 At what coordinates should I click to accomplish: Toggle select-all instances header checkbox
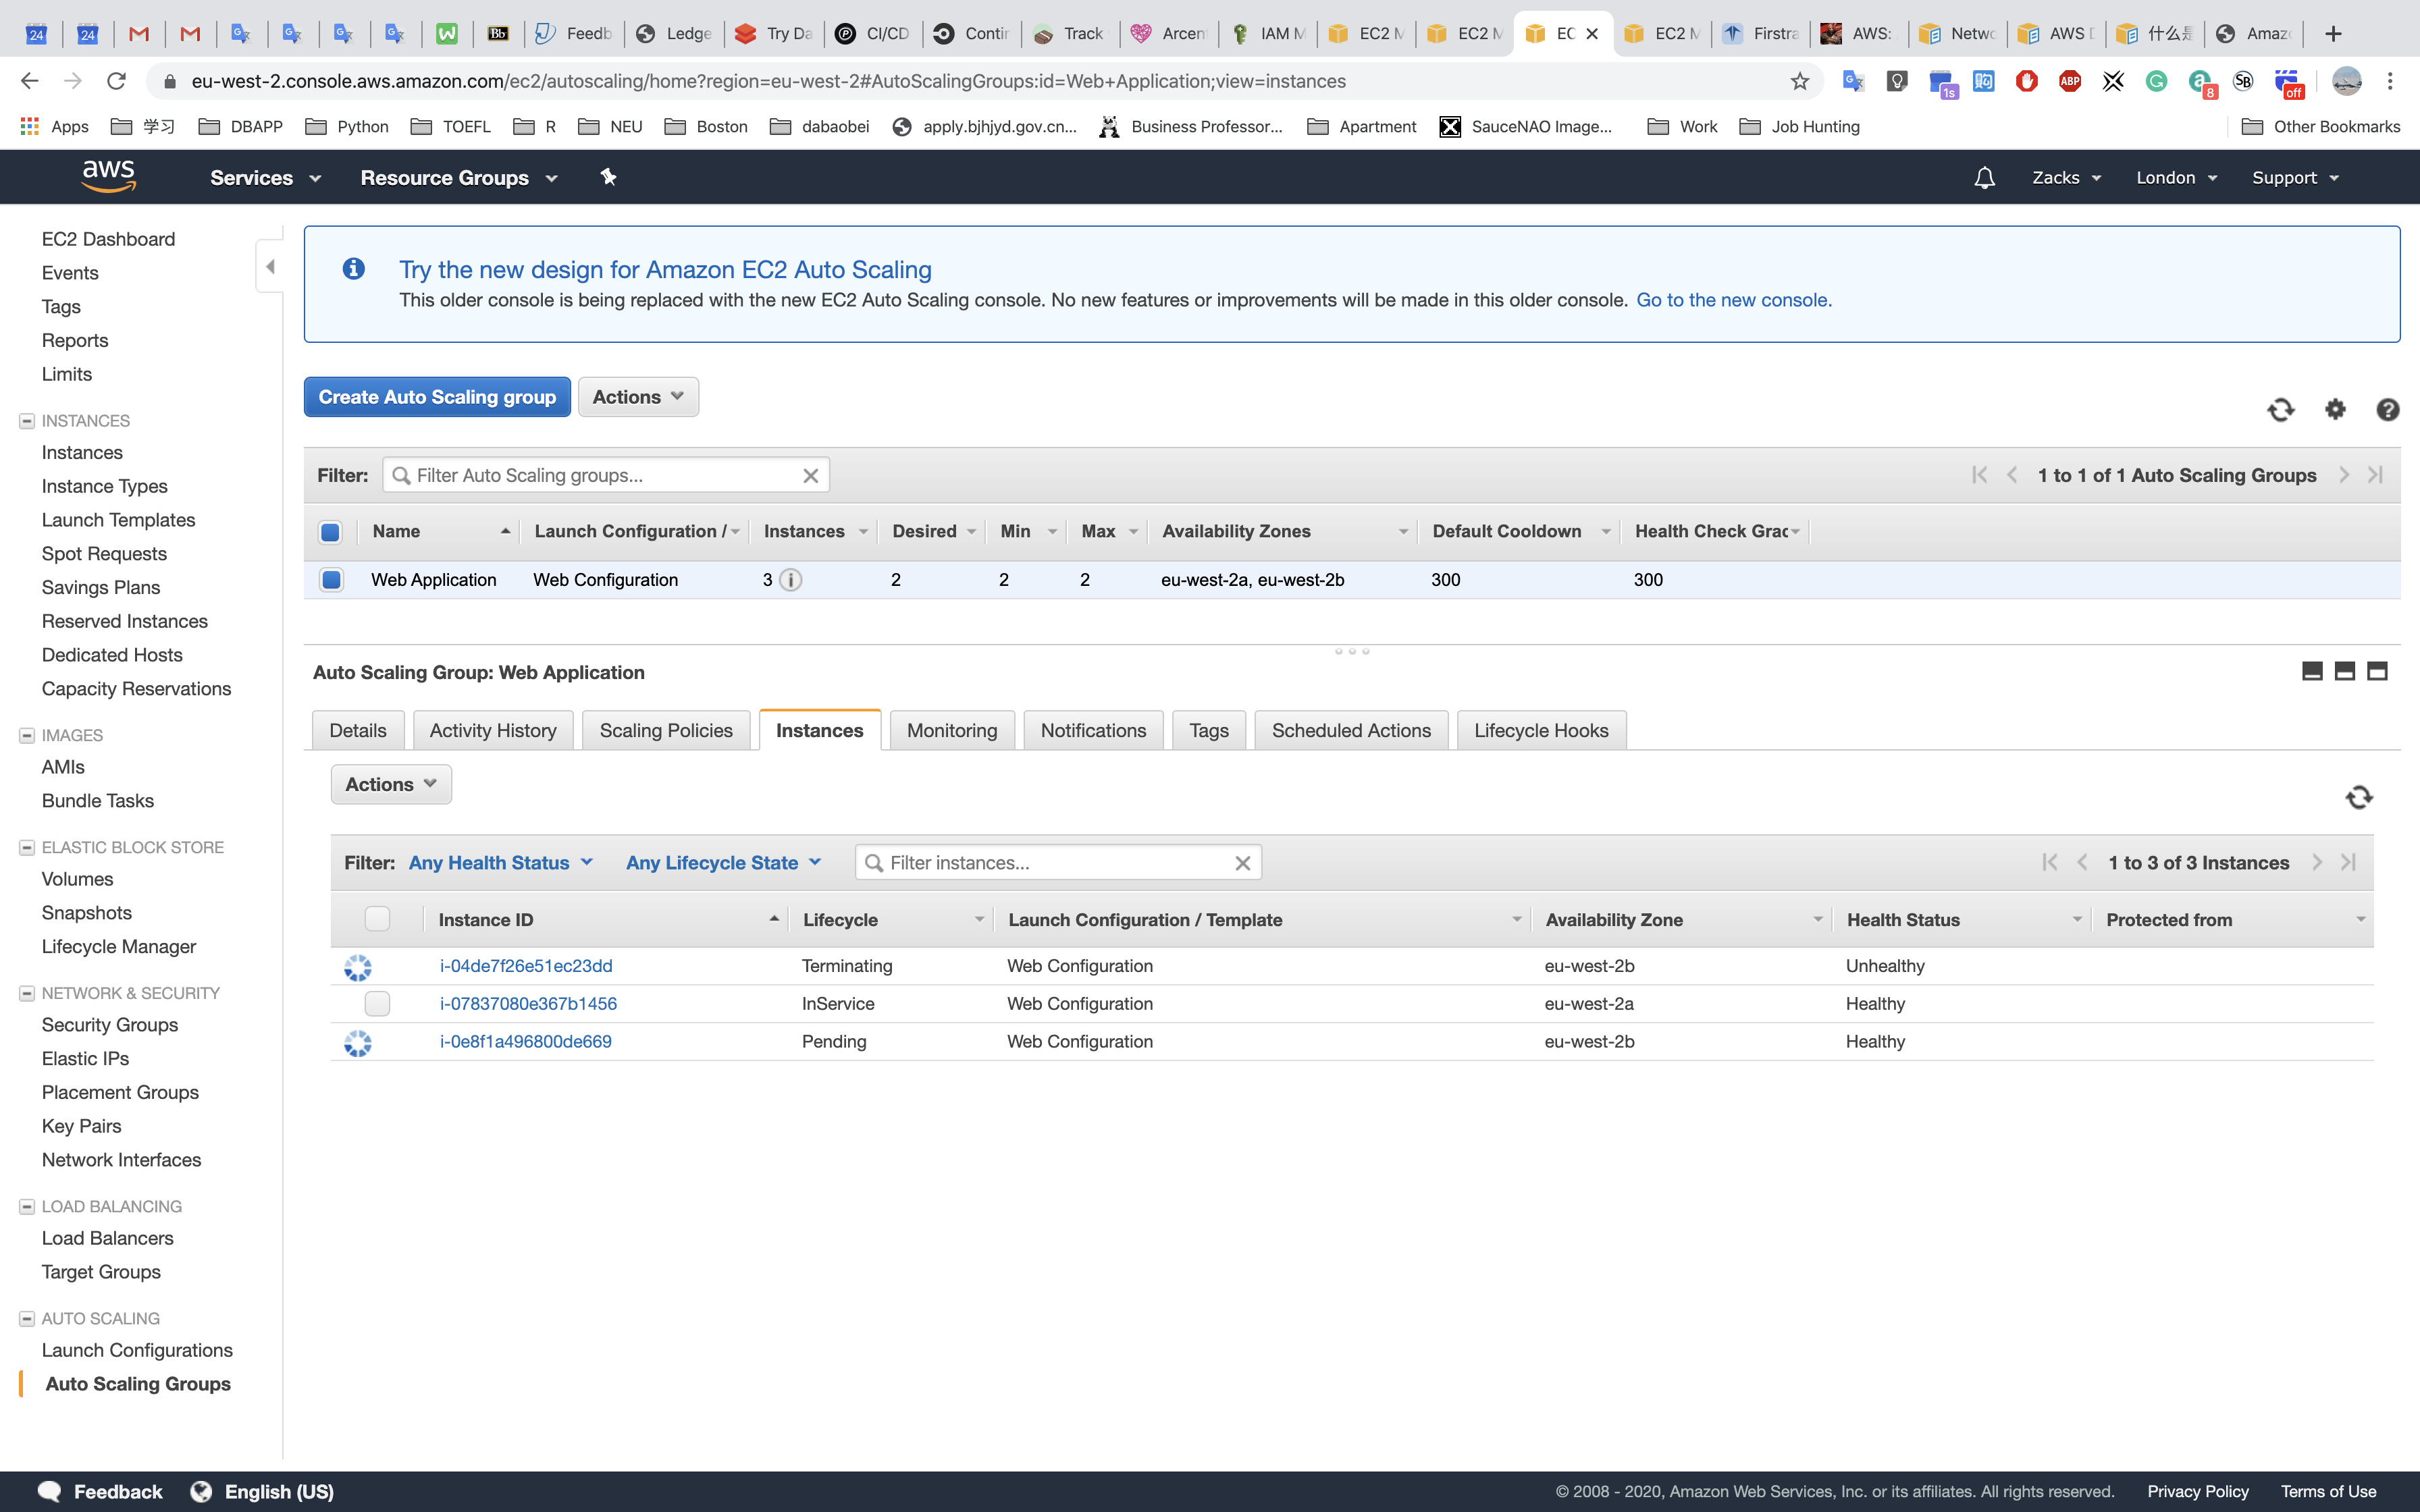[377, 919]
